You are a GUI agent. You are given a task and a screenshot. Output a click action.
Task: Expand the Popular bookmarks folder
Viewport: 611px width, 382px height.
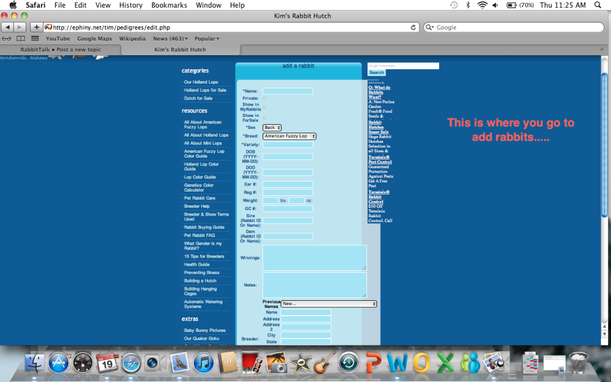point(207,39)
